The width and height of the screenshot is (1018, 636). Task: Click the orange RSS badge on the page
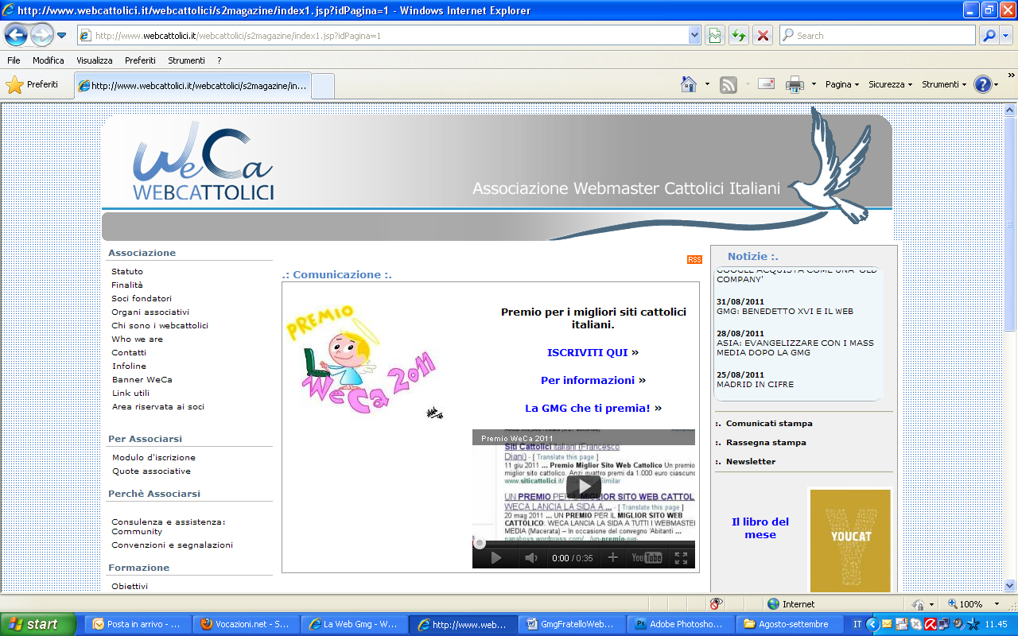coord(694,260)
